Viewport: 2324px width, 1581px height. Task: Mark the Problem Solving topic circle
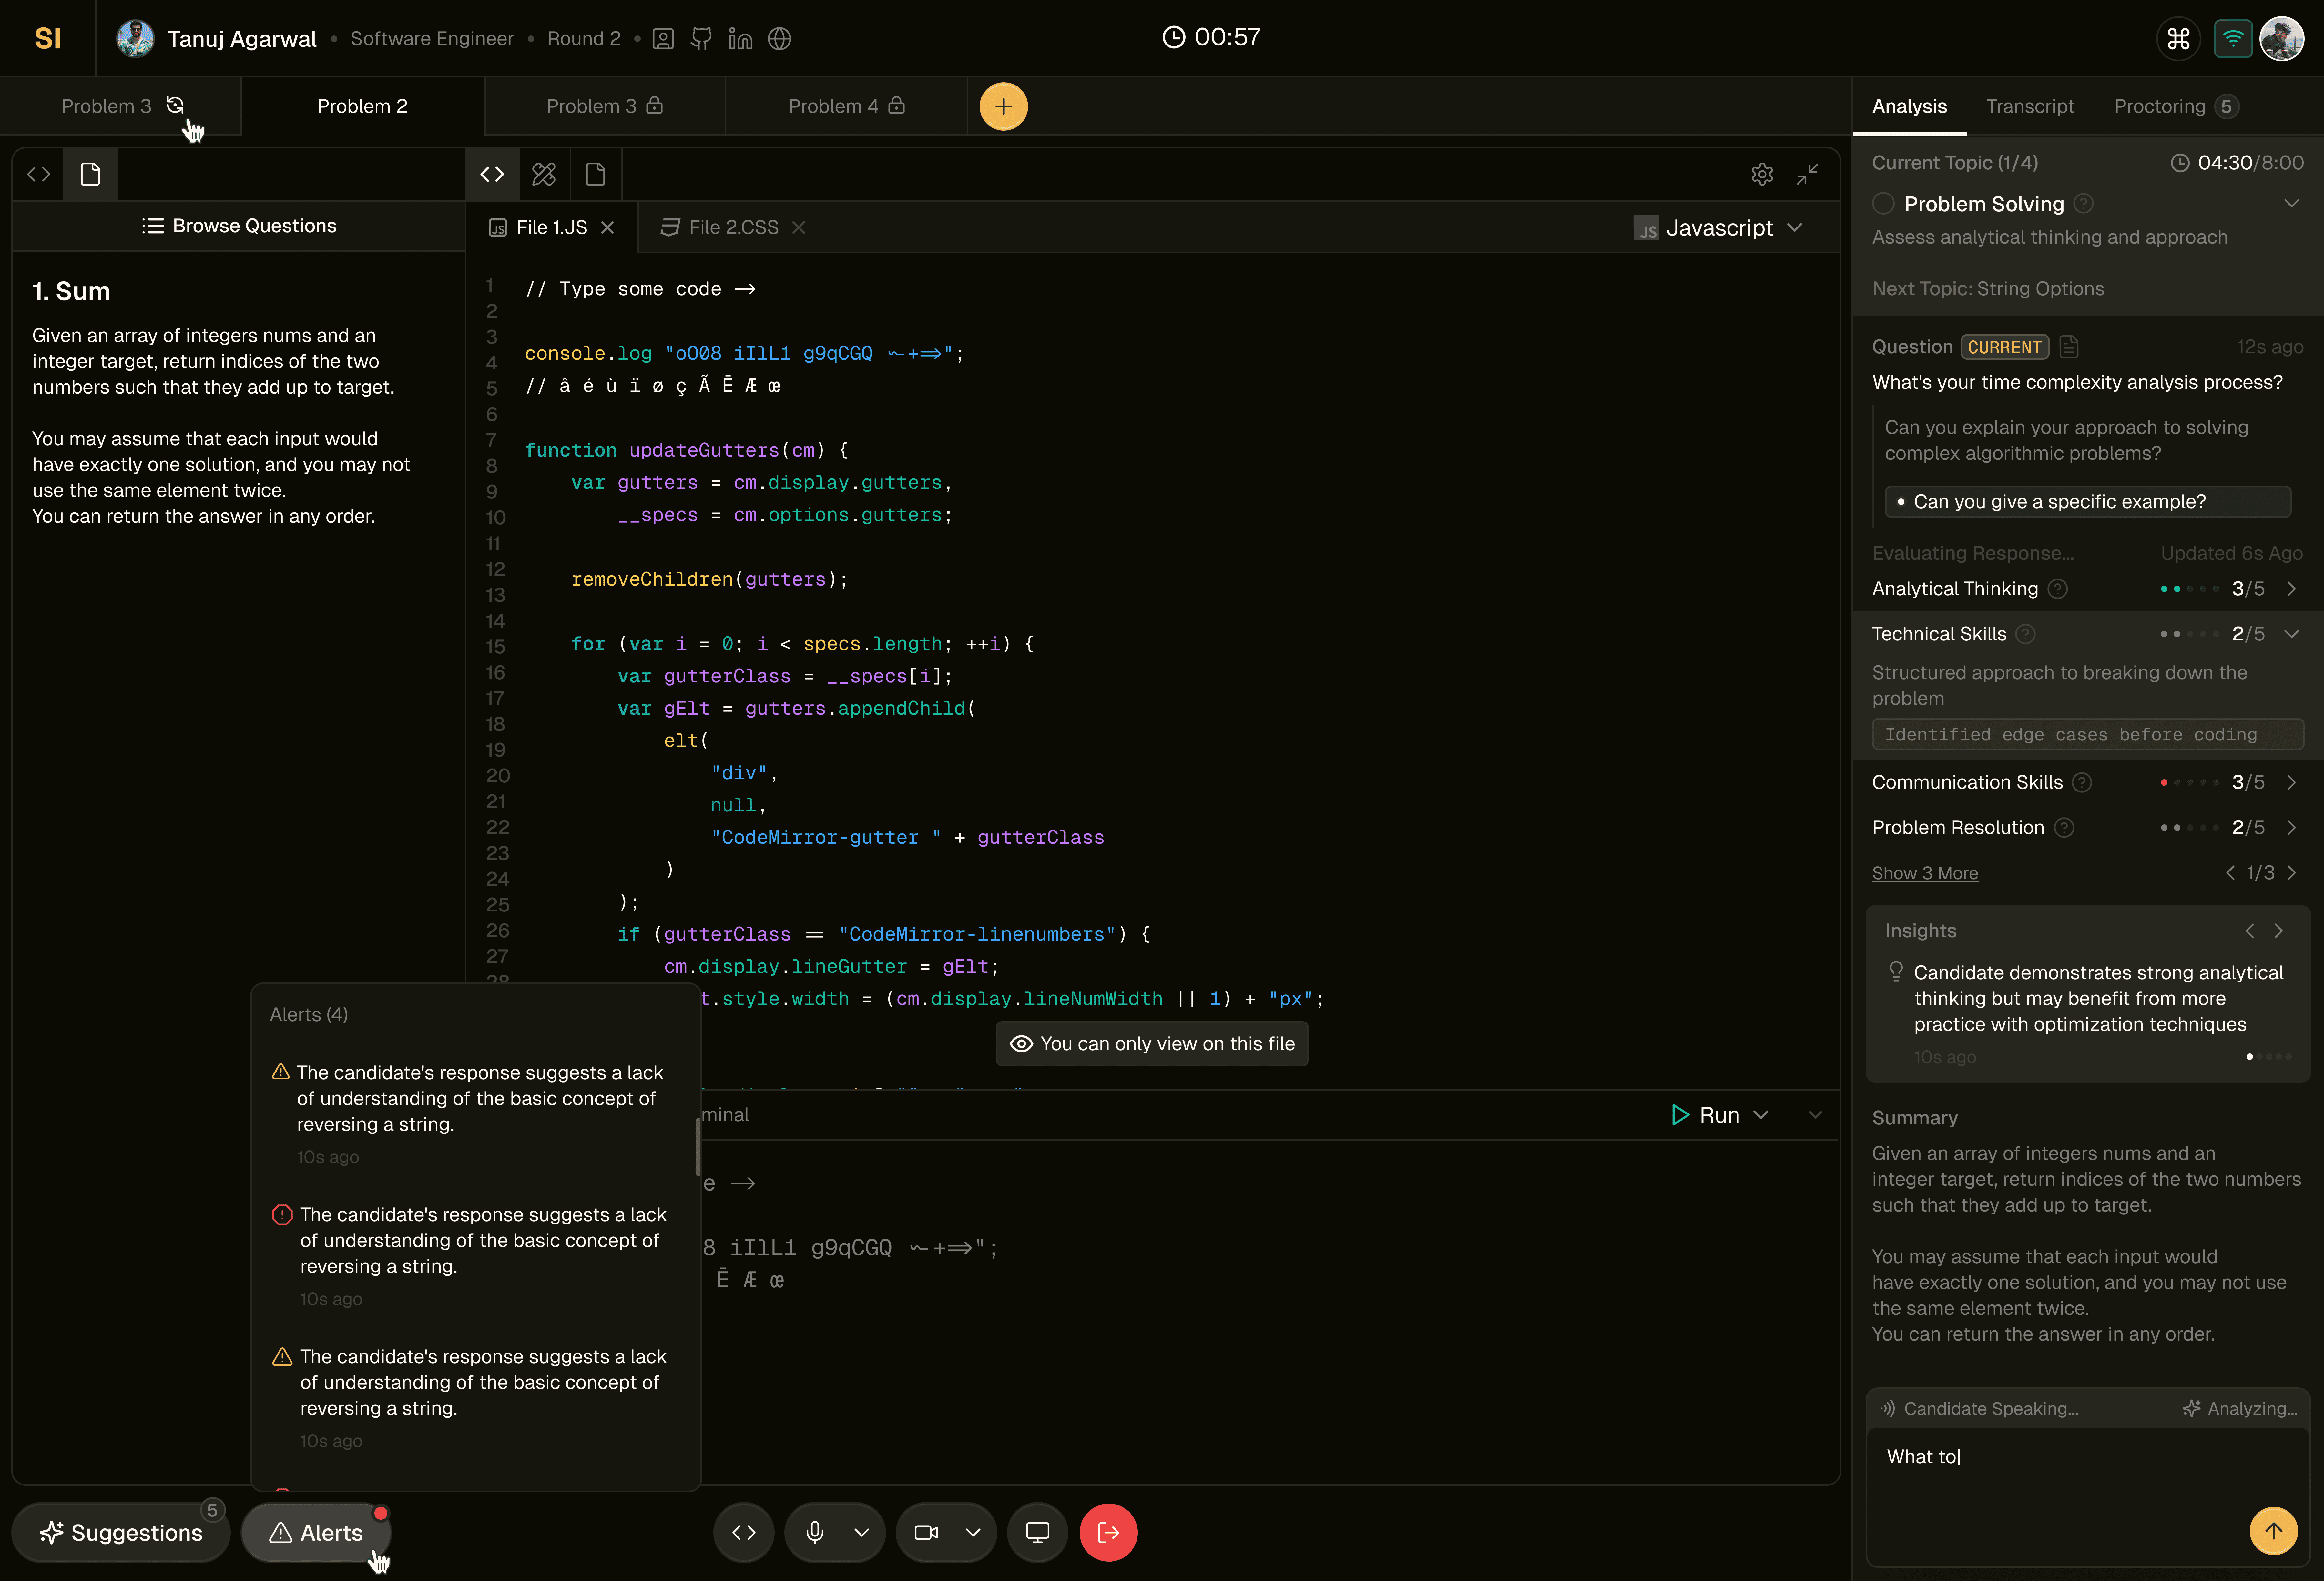(1883, 204)
